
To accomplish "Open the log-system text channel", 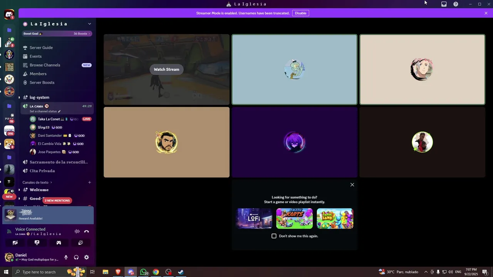I will (57, 97).
